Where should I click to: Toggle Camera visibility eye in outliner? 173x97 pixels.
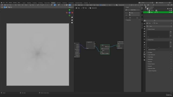pyautogui.click(x=169, y=11)
